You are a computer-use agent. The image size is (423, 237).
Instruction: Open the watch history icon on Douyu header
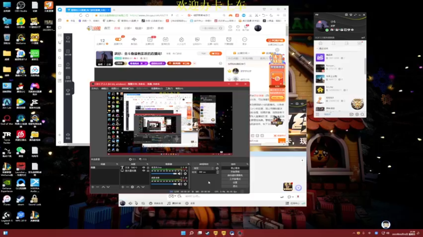pos(230,27)
